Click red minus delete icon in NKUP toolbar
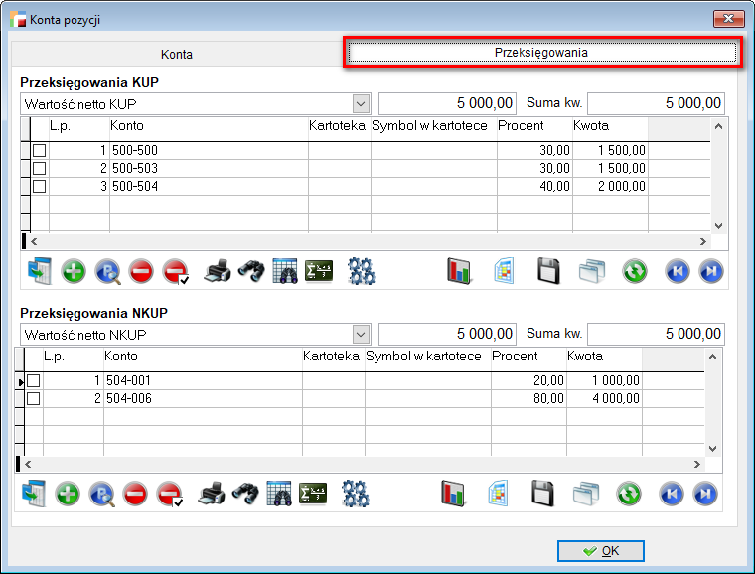 click(x=135, y=494)
